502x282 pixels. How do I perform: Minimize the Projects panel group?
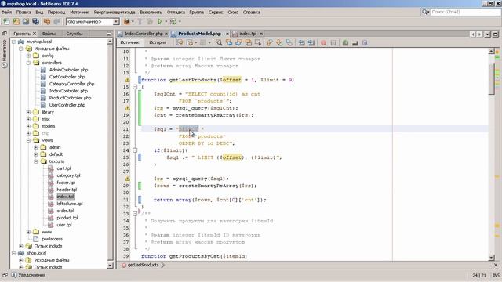[109, 34]
